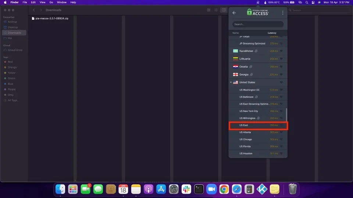Select Croatia region
The width and height of the screenshot is (353, 198).
pyautogui.click(x=258, y=67)
